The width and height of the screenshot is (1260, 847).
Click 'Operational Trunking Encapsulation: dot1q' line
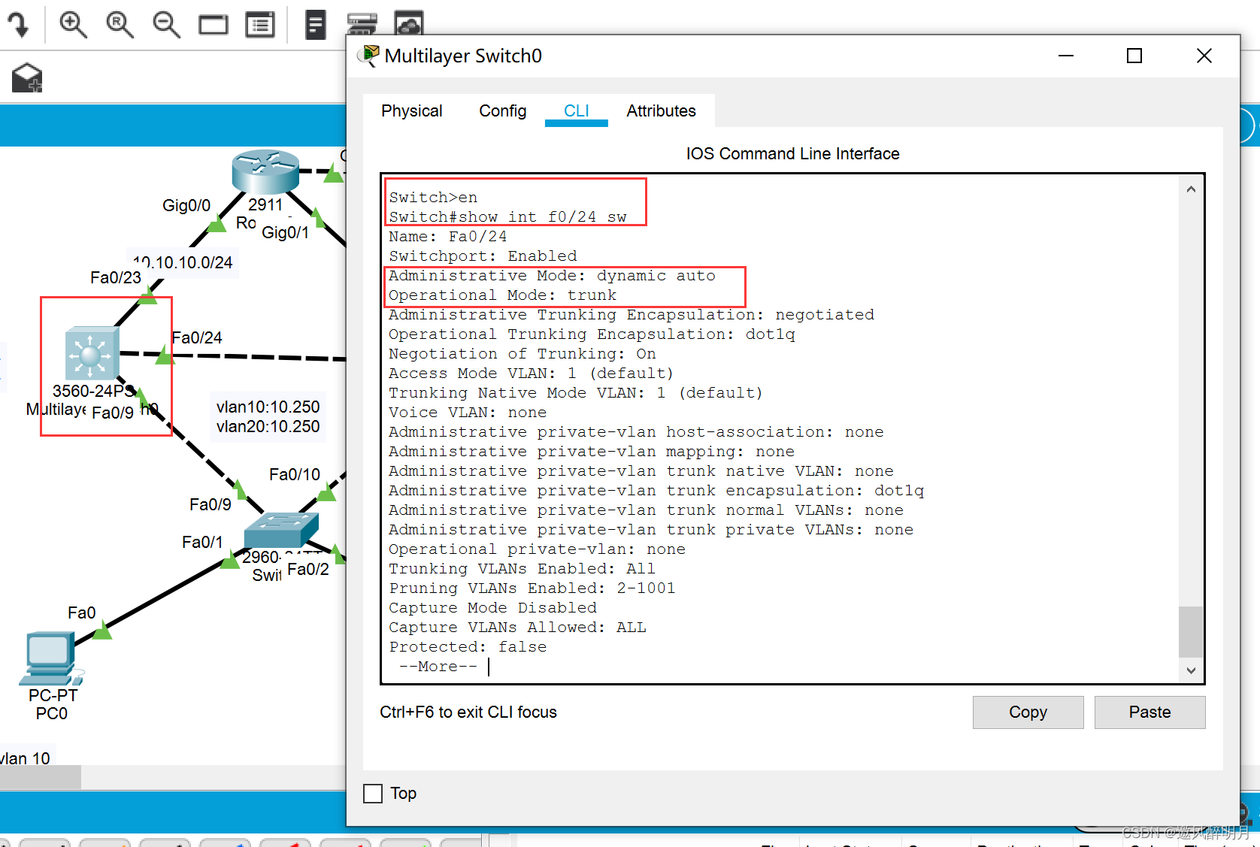(x=592, y=334)
